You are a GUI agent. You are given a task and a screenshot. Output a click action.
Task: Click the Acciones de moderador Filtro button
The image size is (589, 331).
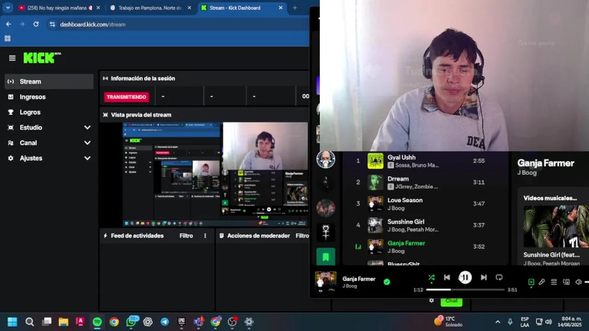coord(302,235)
